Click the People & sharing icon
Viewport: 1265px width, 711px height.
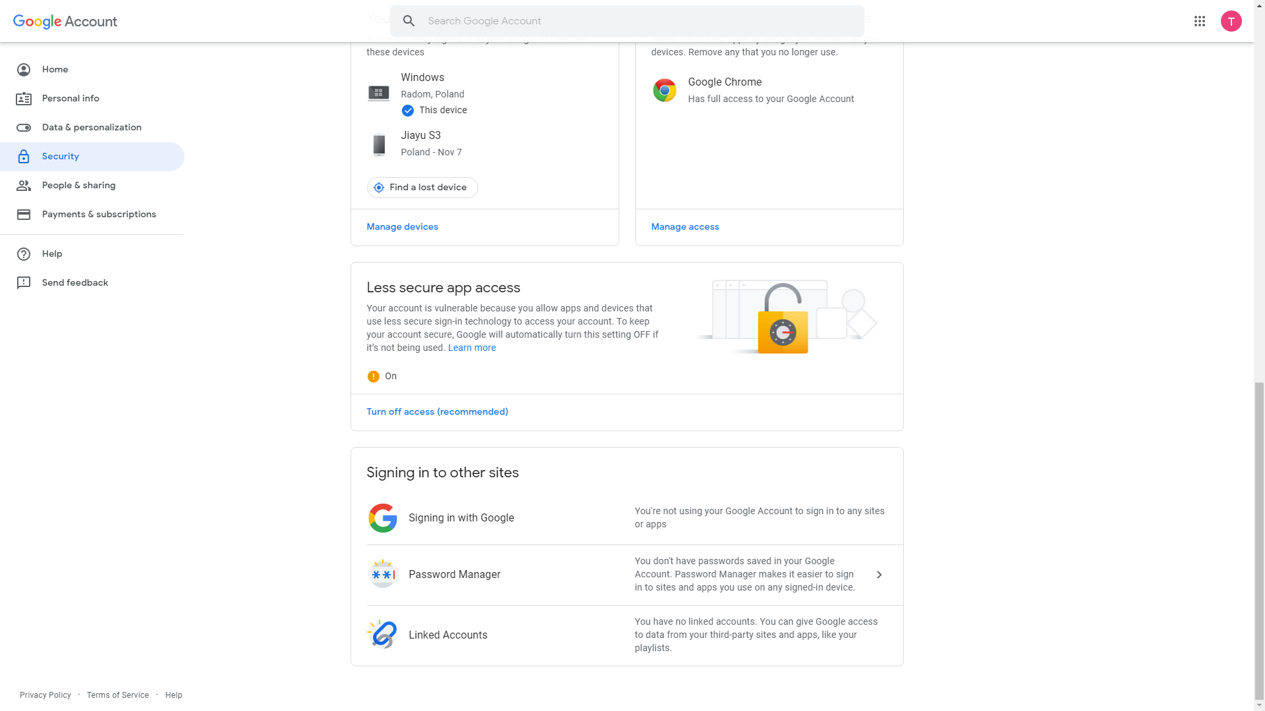pos(24,186)
